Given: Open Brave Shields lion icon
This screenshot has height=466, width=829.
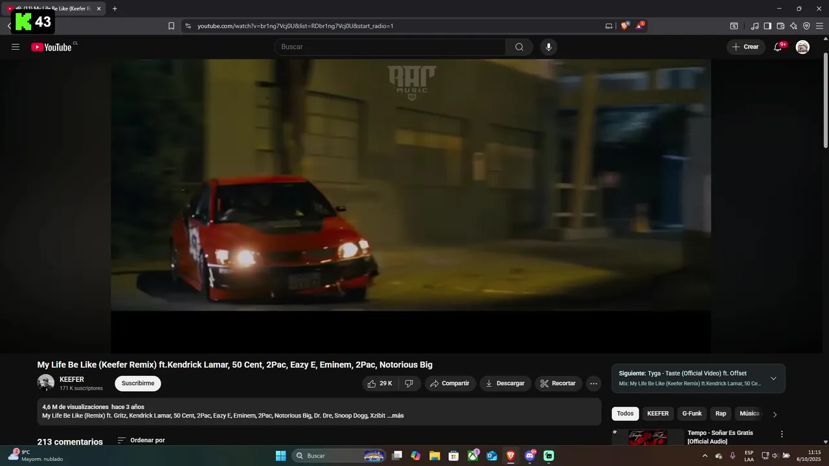Looking at the screenshot, I should [x=624, y=26].
